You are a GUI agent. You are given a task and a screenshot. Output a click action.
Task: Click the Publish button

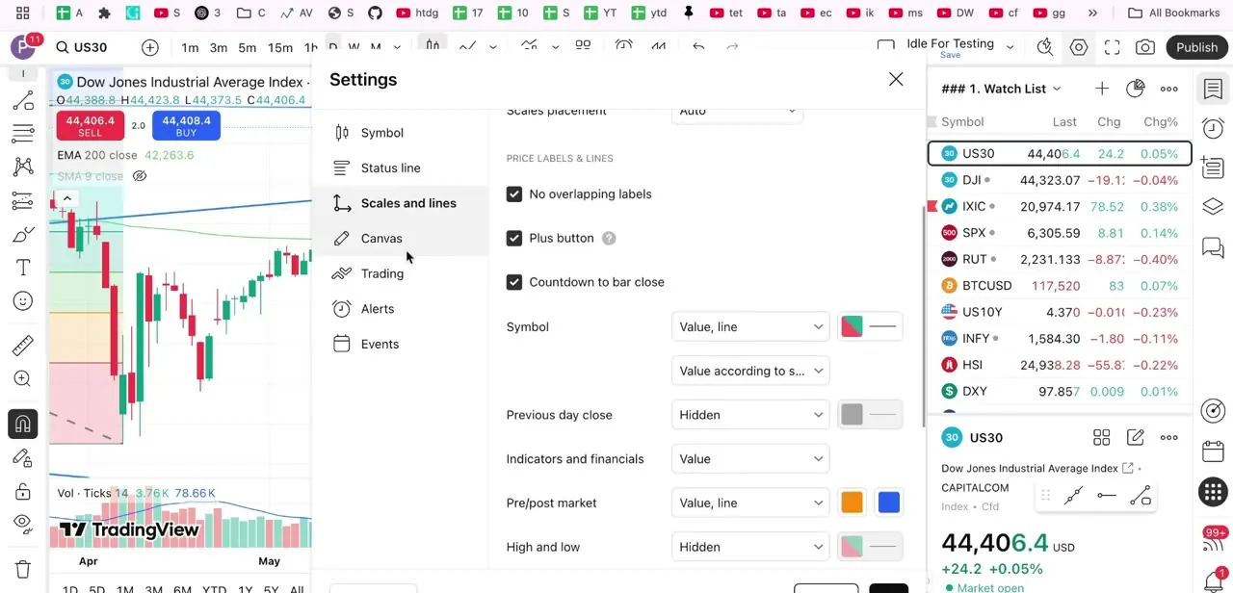tap(1196, 47)
